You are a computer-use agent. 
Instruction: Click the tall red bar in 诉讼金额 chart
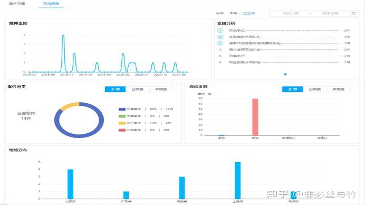(x=255, y=117)
